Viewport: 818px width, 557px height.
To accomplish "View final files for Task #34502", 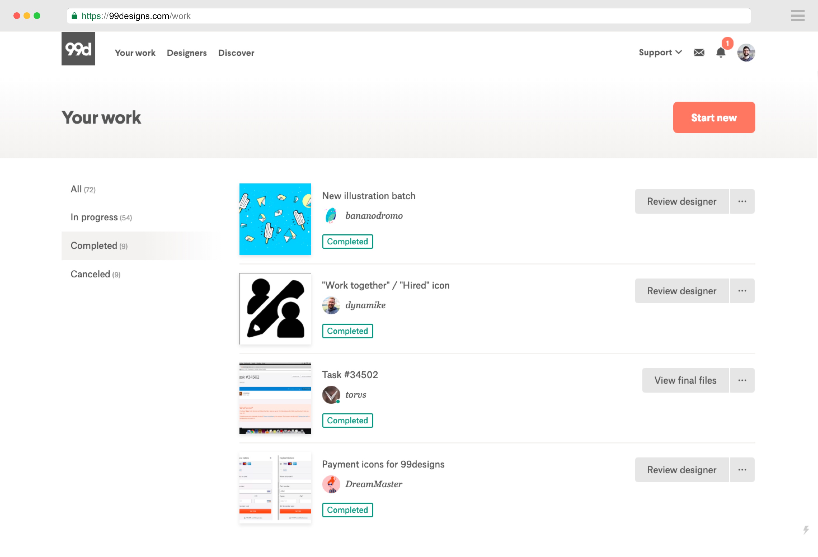I will 685,380.
